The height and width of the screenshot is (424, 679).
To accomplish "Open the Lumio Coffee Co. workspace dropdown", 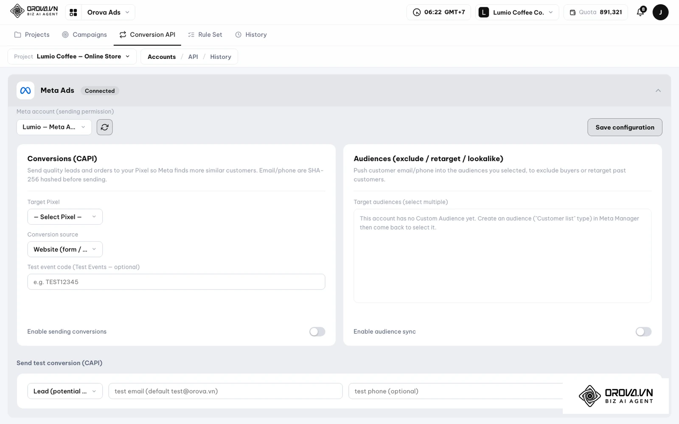I will coord(517,12).
